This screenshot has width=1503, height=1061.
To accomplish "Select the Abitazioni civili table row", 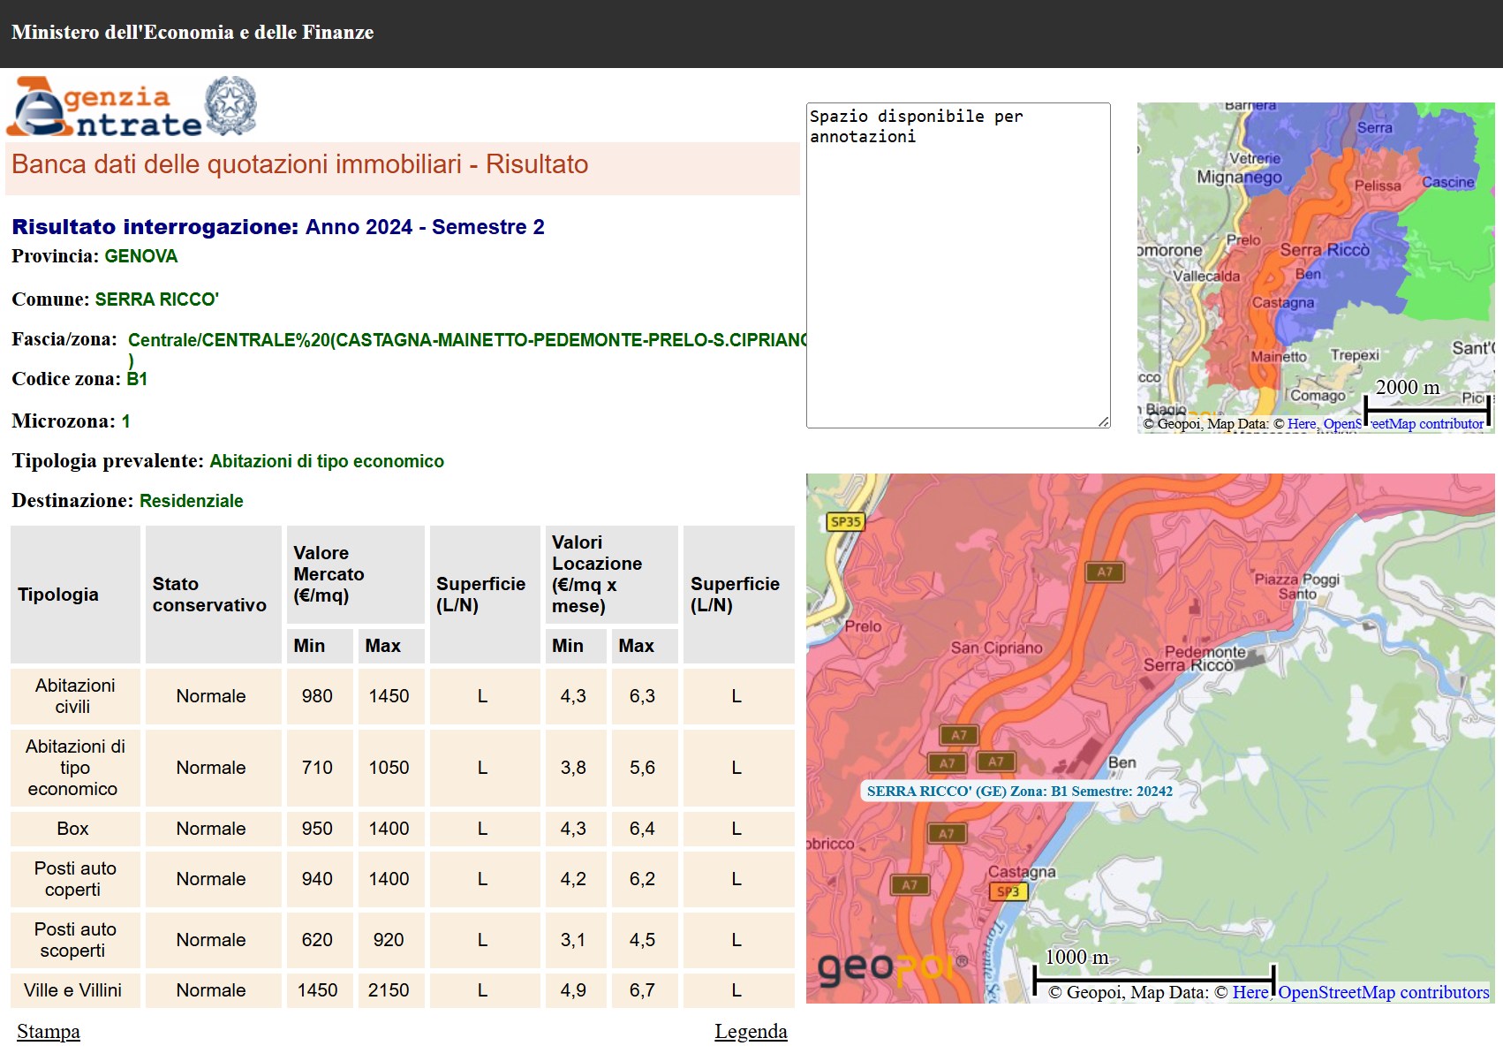I will [x=75, y=696].
